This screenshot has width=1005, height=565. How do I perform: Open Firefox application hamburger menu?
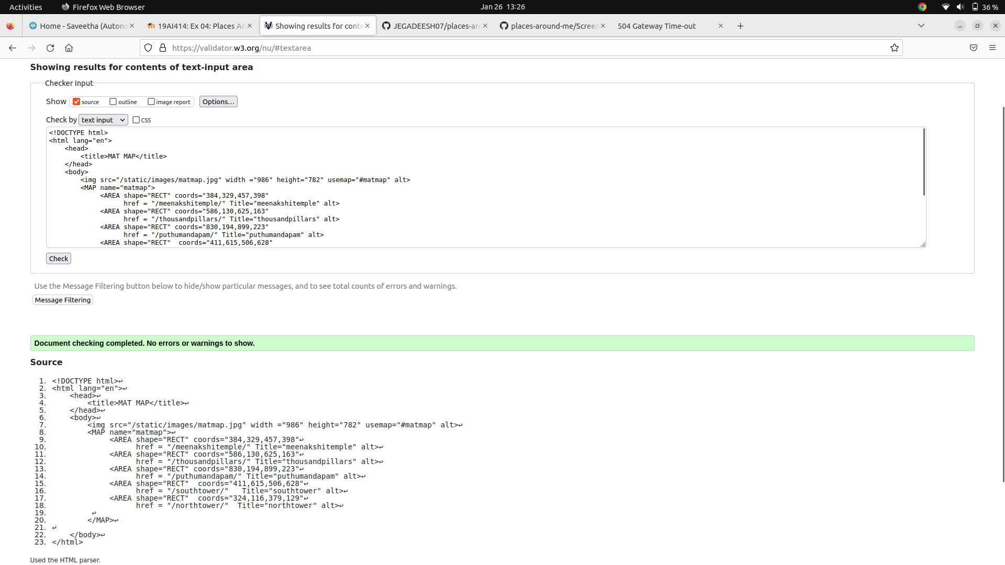pos(992,48)
